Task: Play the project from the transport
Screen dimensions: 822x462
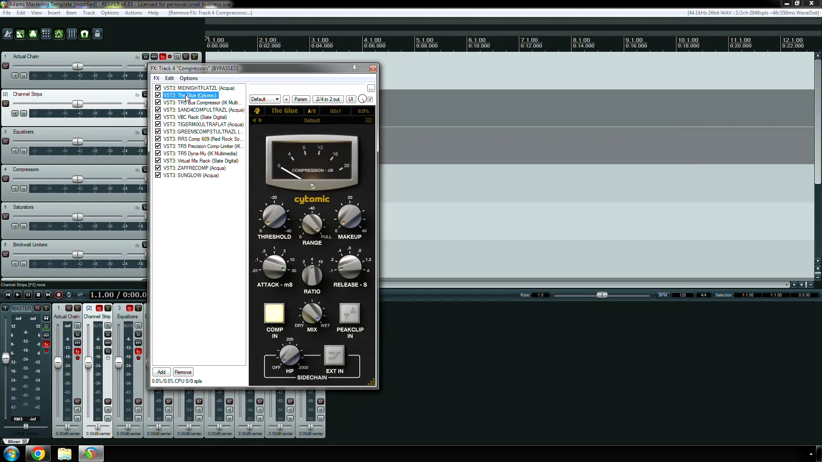Action: pyautogui.click(x=18, y=295)
